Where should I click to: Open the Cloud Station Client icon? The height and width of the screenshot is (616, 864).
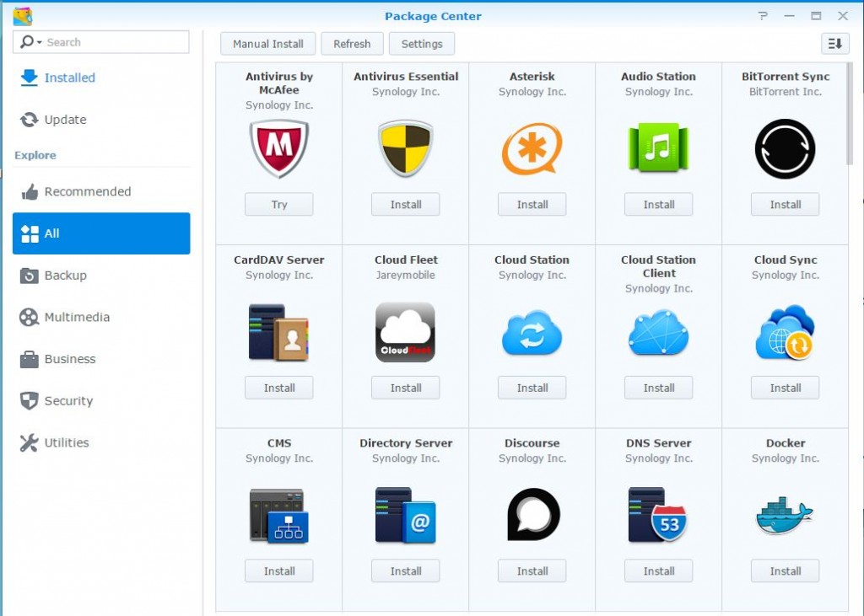658,333
